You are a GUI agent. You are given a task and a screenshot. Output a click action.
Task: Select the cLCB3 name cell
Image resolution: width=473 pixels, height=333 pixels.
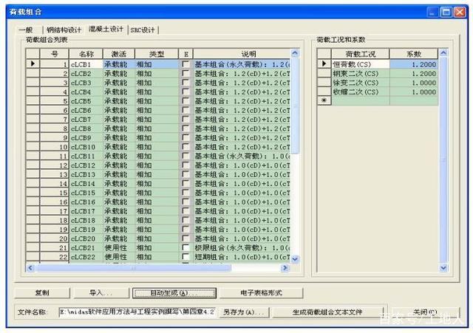point(86,83)
